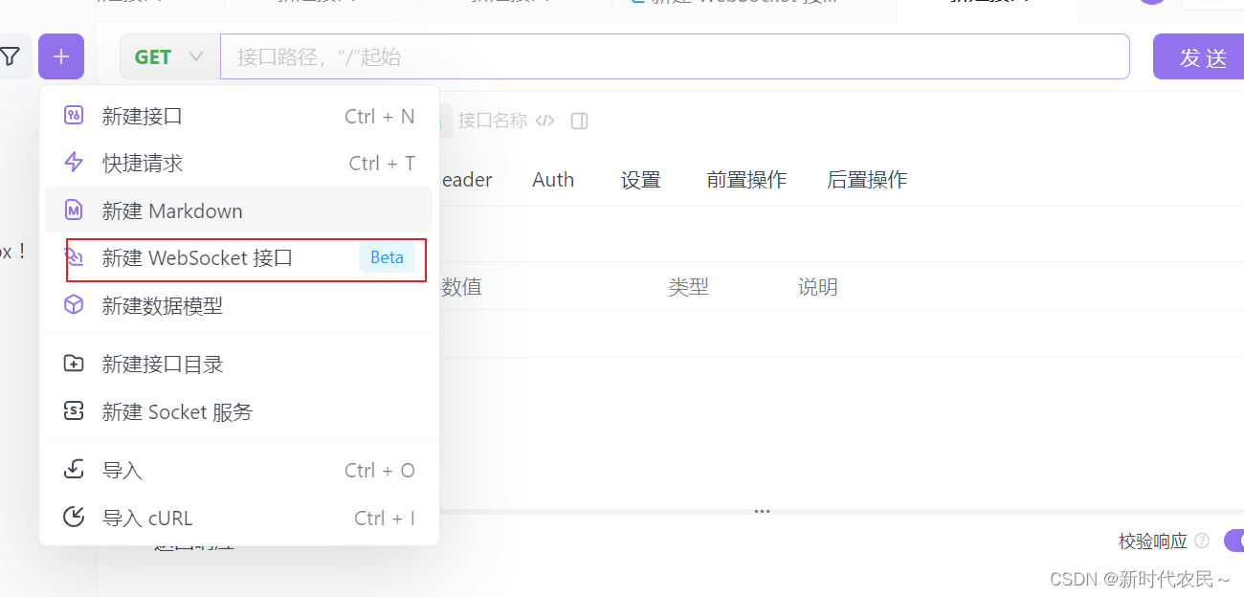The image size is (1244, 597).
Task: Click the purple plus button
Action: [60, 55]
